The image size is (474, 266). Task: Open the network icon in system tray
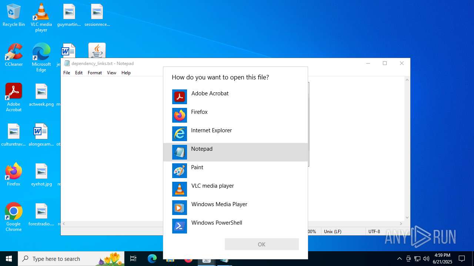pyautogui.click(x=417, y=259)
